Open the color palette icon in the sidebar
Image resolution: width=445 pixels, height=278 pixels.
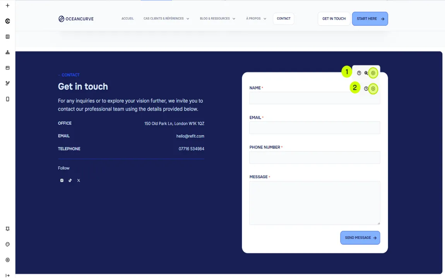pyautogui.click(x=7, y=244)
